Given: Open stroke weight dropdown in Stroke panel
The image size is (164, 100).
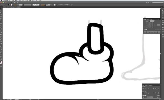Looking at the screenshot, I should pyautogui.click(x=154, y=21).
